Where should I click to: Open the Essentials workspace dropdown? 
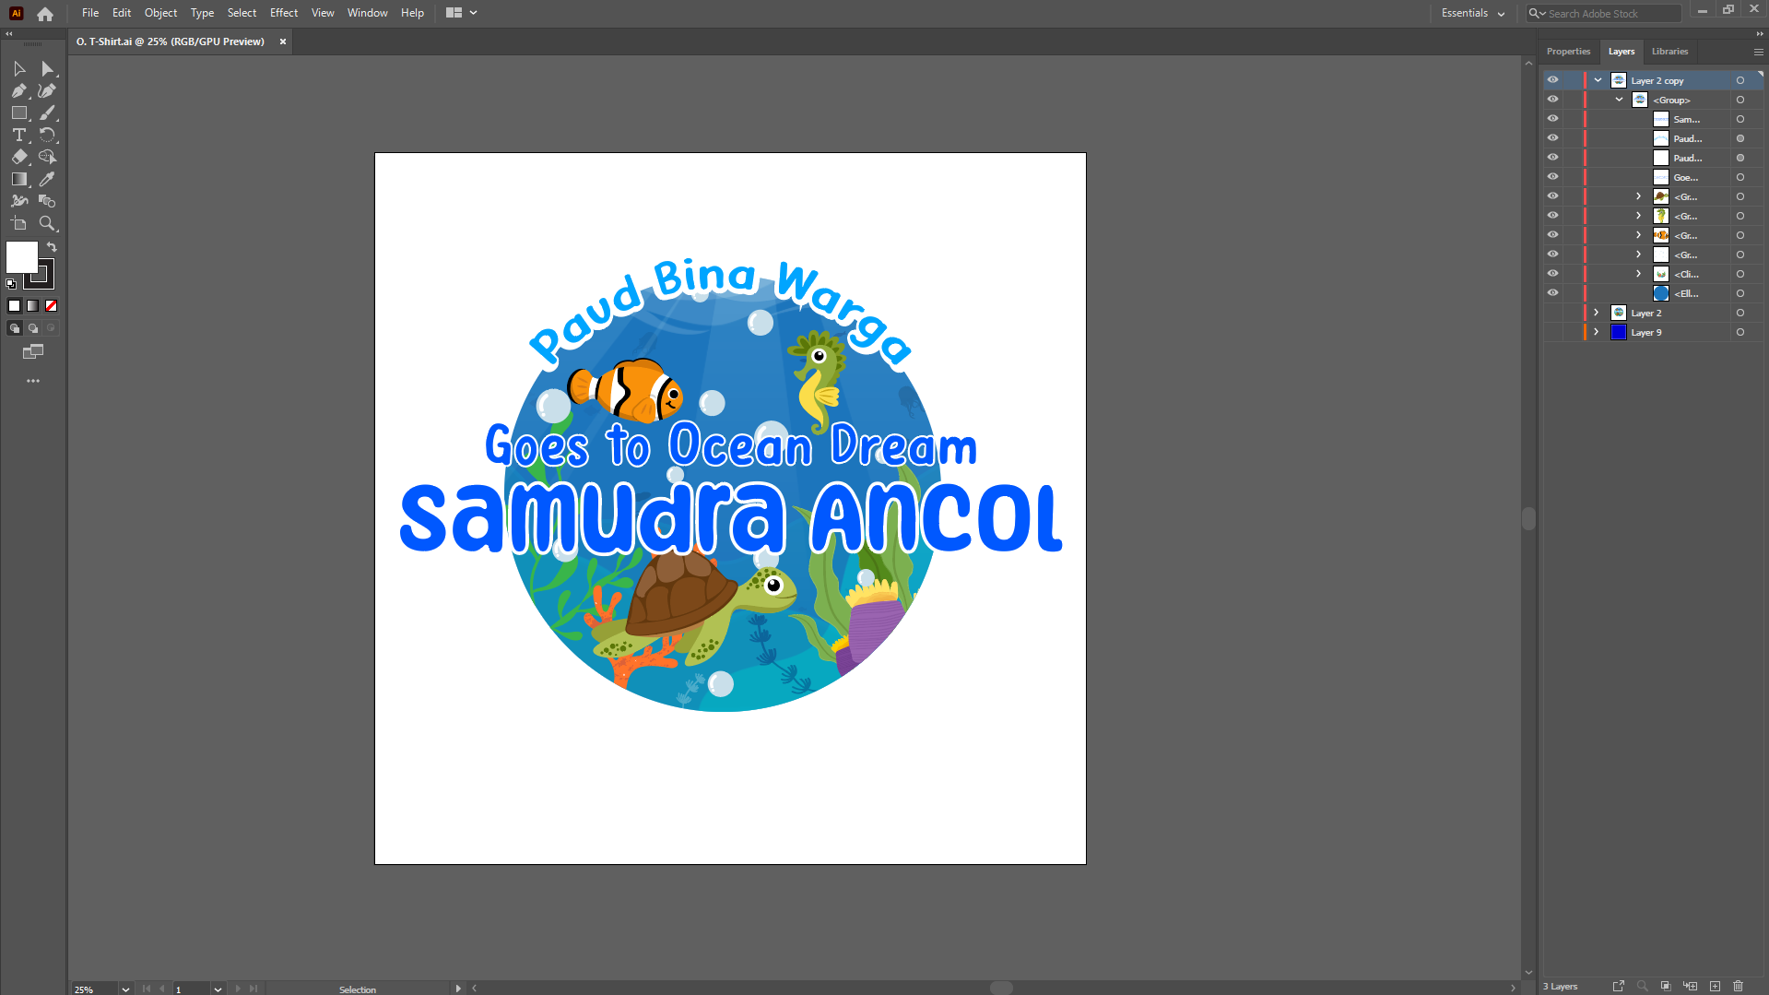pyautogui.click(x=1472, y=13)
